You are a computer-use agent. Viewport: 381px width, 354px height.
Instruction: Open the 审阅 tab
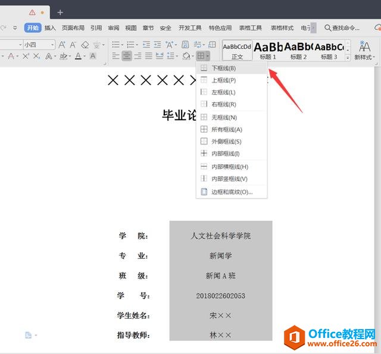coord(114,28)
